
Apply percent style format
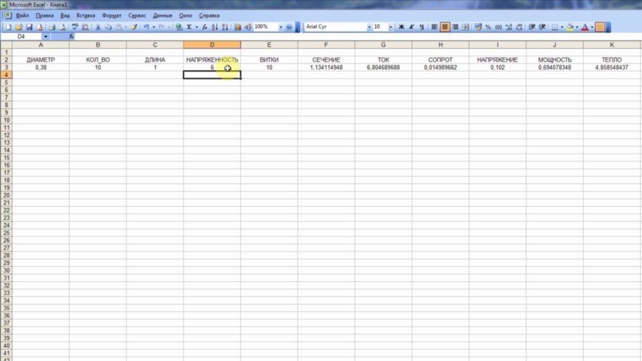tap(488, 27)
